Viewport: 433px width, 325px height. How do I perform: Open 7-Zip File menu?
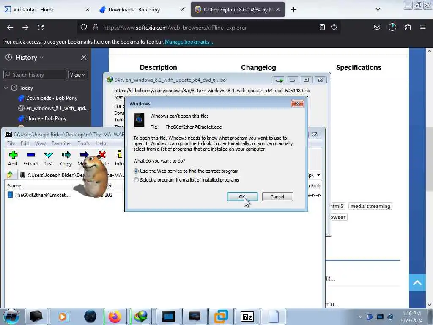click(x=11, y=143)
